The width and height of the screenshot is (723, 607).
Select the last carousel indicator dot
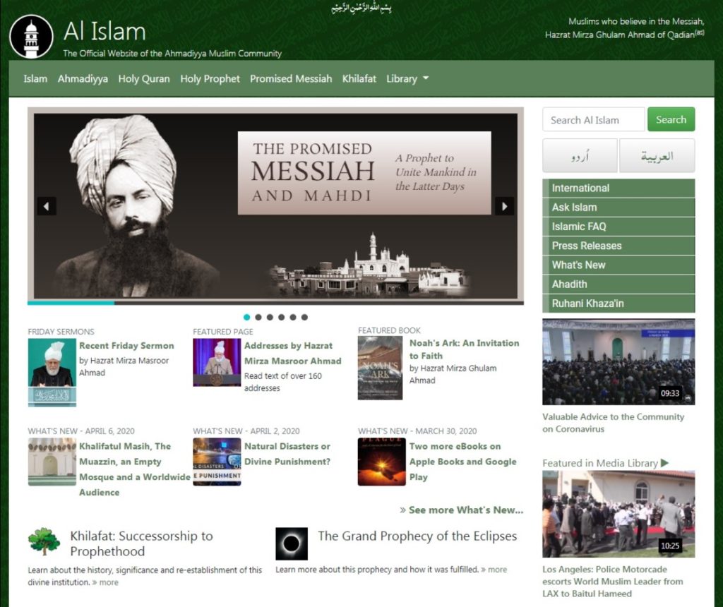304,317
